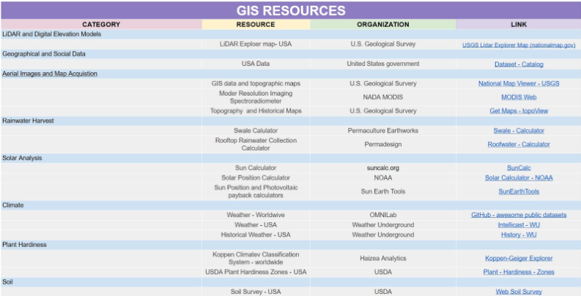Image resolution: width=581 pixels, height=296 pixels.
Task: Open the Dataset - Catalog link
Action: click(519, 64)
